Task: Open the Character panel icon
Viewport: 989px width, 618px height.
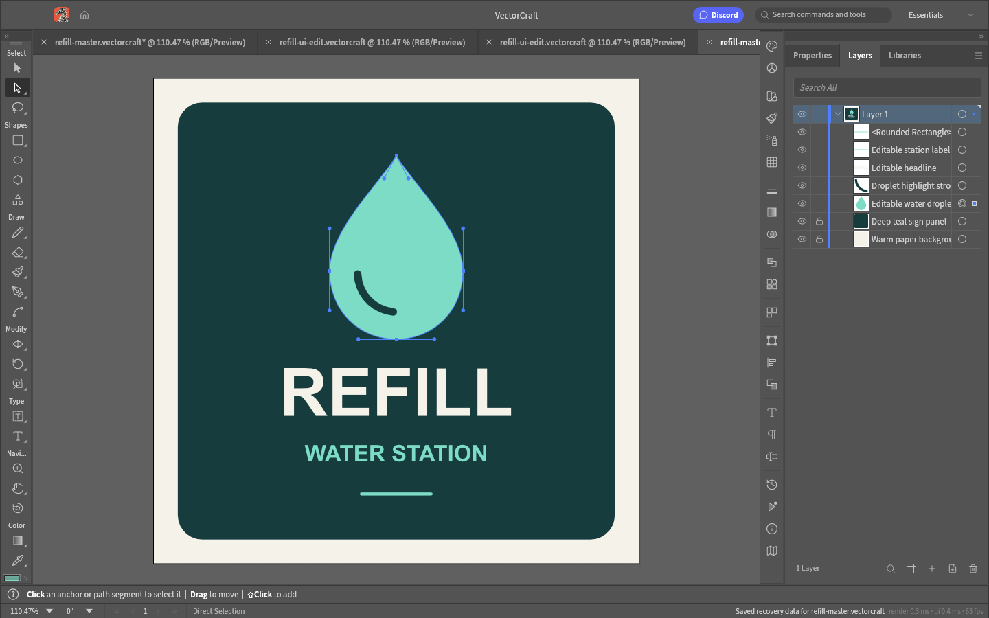Action: tap(772, 413)
